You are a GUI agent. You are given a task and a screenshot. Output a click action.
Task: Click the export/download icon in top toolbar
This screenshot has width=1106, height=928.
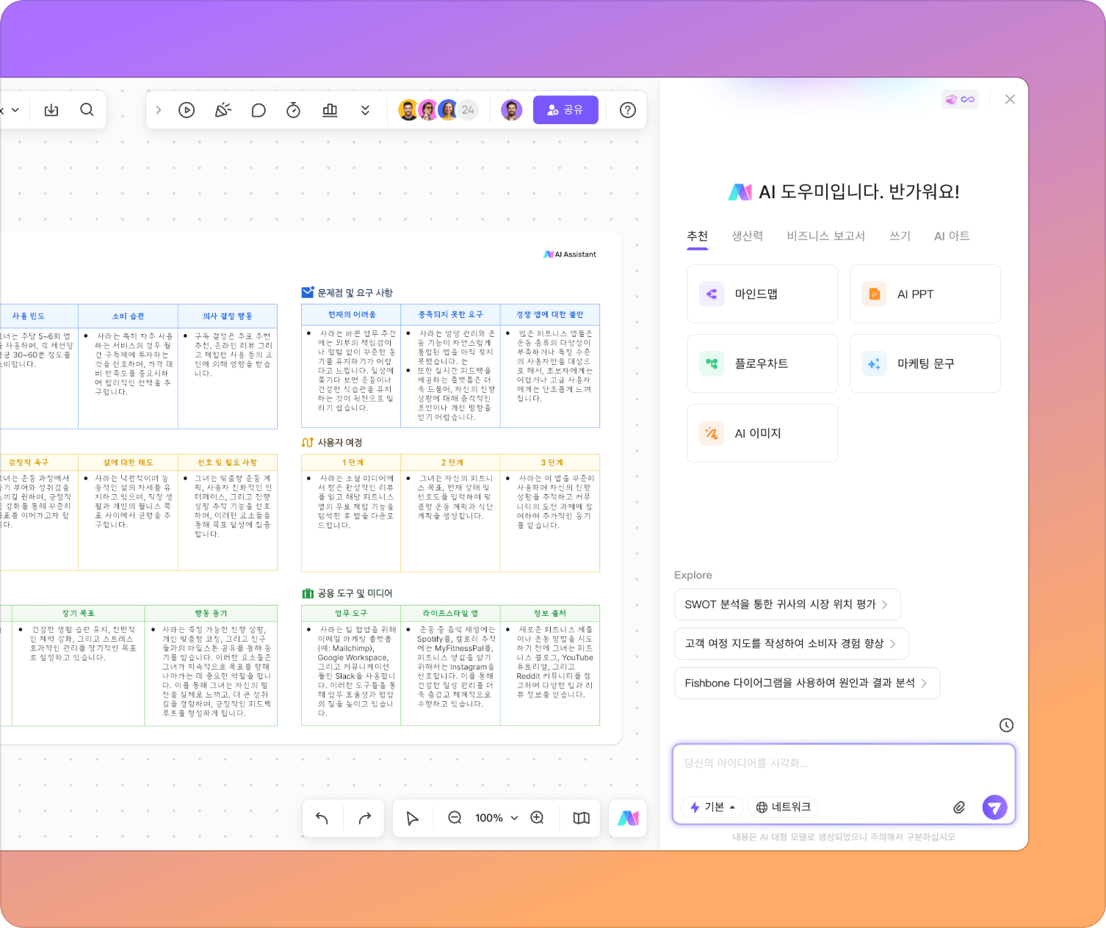(51, 110)
